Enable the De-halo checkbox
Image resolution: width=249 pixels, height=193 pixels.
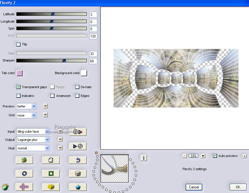click(77, 87)
